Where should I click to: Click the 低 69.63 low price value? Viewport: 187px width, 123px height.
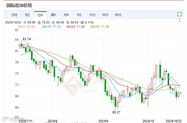[x=72, y=22]
